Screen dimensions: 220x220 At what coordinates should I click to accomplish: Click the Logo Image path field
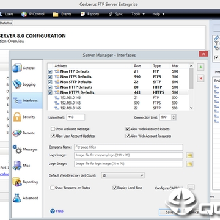point(128,155)
